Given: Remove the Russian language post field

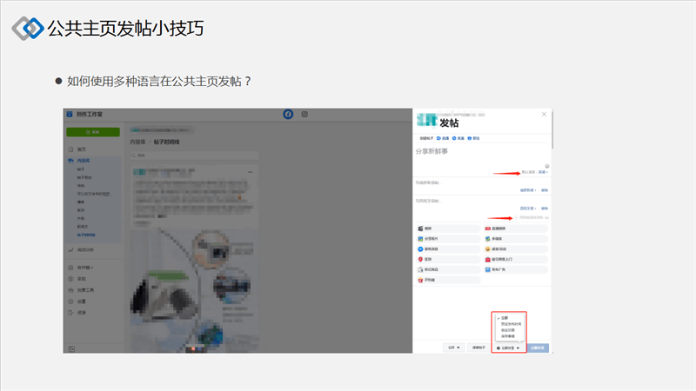Looking at the screenshot, I should (x=545, y=190).
